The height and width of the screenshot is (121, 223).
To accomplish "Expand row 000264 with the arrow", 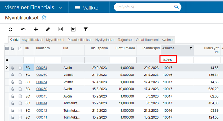I will click(7, 68).
